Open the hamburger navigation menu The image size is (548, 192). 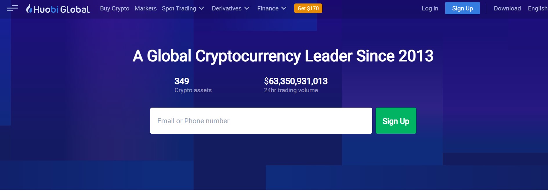click(x=12, y=8)
